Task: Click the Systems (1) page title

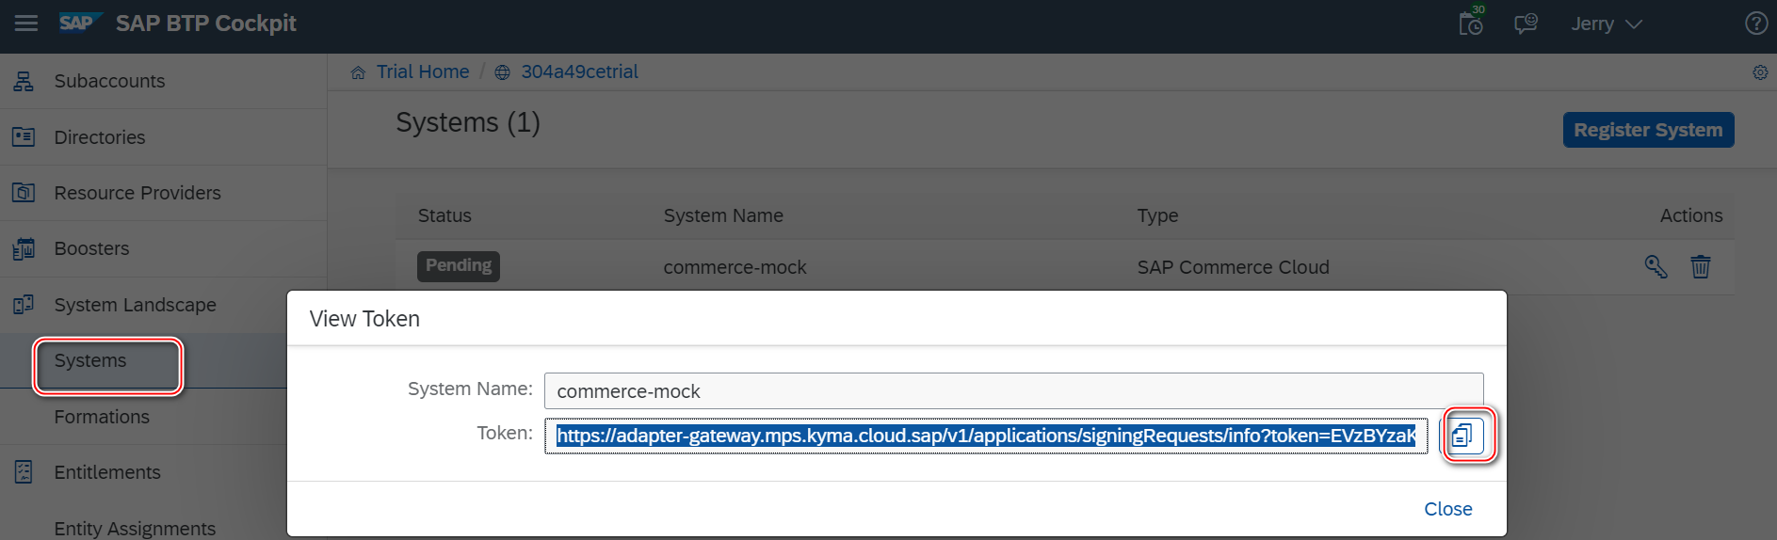Action: tap(468, 123)
